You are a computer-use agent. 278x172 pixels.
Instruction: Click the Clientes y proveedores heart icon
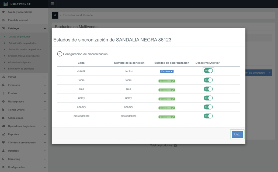click(x=4, y=142)
